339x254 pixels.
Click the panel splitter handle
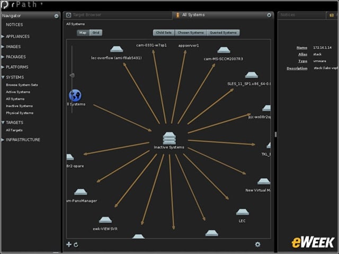click(275, 134)
